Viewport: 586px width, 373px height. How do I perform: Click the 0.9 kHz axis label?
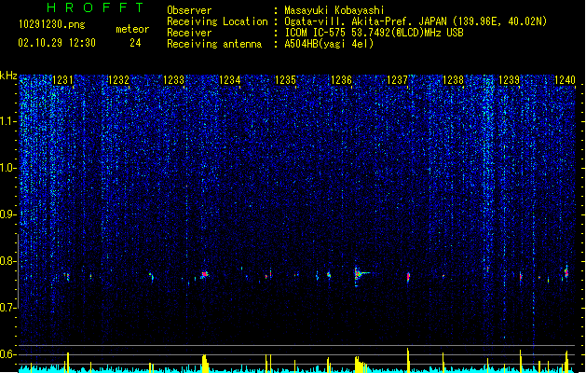(8, 214)
